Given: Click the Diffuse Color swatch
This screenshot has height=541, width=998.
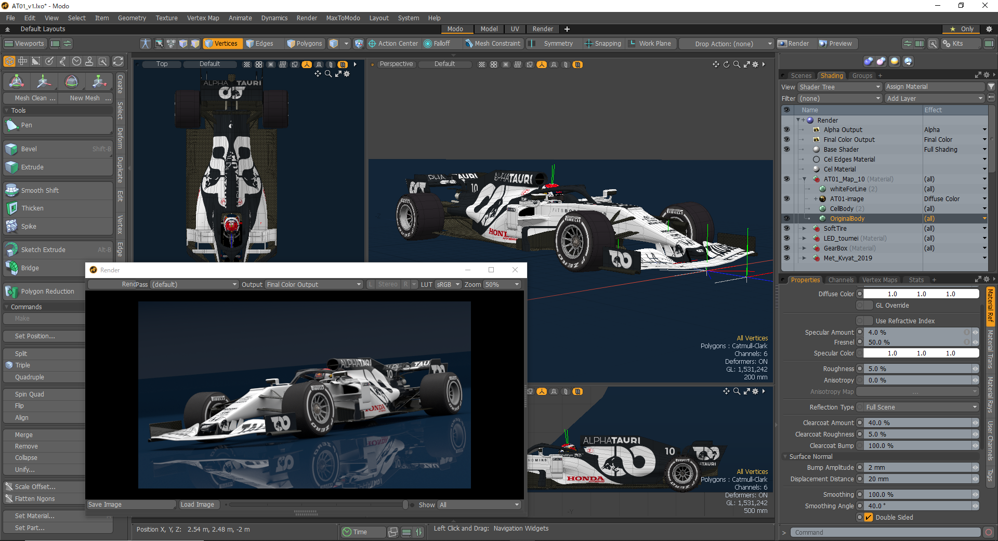Looking at the screenshot, I should [921, 294].
